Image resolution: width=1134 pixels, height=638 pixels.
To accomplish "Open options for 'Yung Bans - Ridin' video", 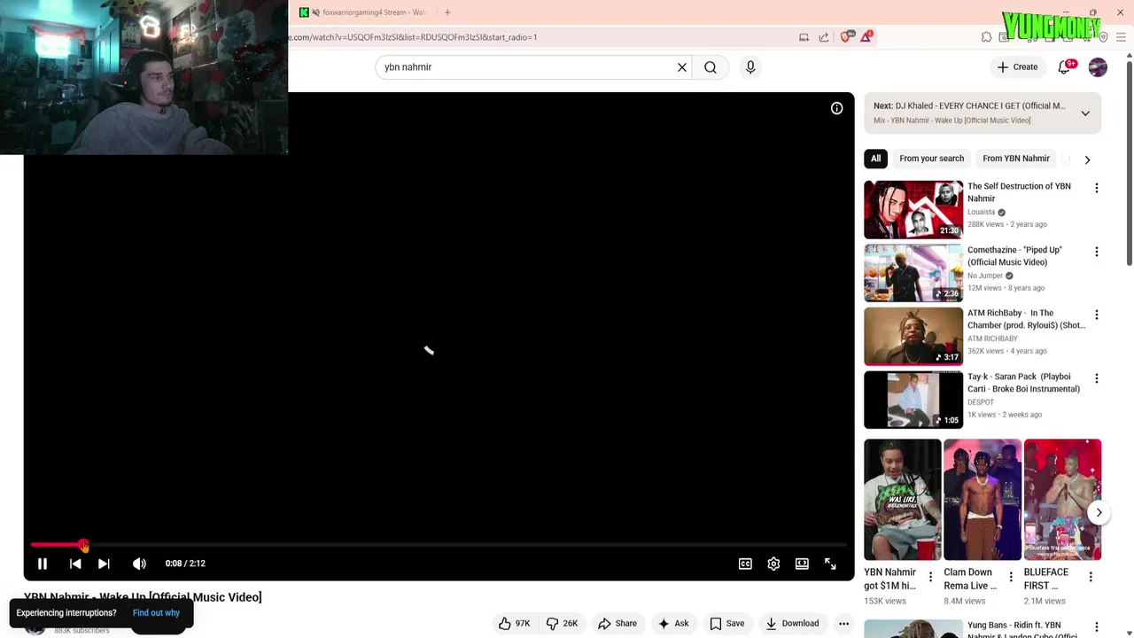I will coord(1096,627).
